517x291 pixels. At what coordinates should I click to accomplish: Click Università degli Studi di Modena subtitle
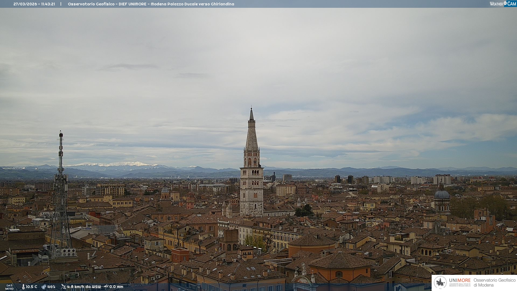pyautogui.click(x=460, y=285)
